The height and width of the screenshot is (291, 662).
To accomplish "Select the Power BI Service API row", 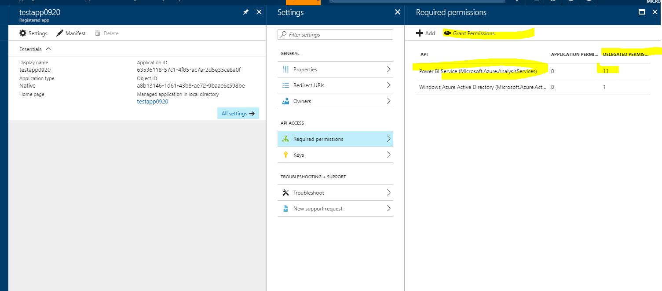I will (x=533, y=71).
